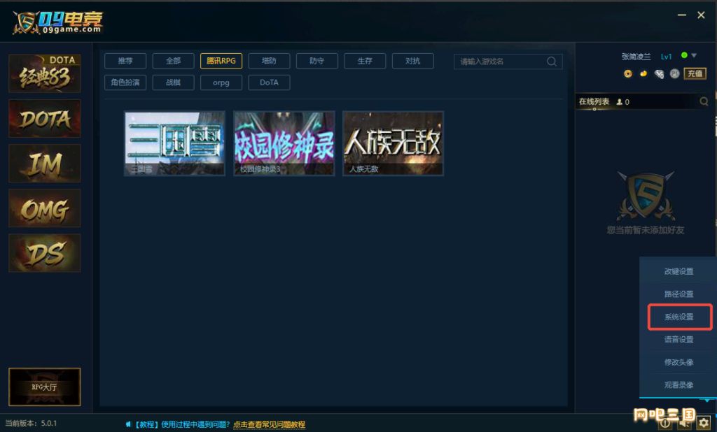This screenshot has height=432, width=717.
Task: Click the Lv1 level label
Action: (667, 57)
